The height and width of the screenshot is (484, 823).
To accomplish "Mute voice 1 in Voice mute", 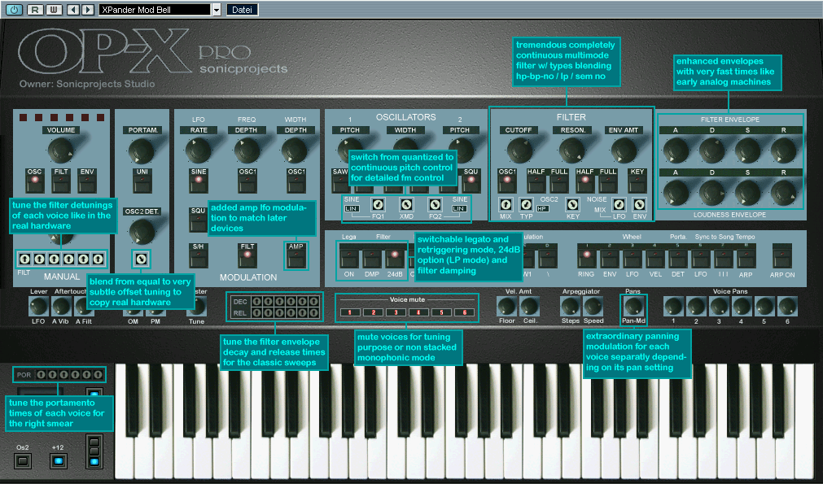I will (x=350, y=312).
